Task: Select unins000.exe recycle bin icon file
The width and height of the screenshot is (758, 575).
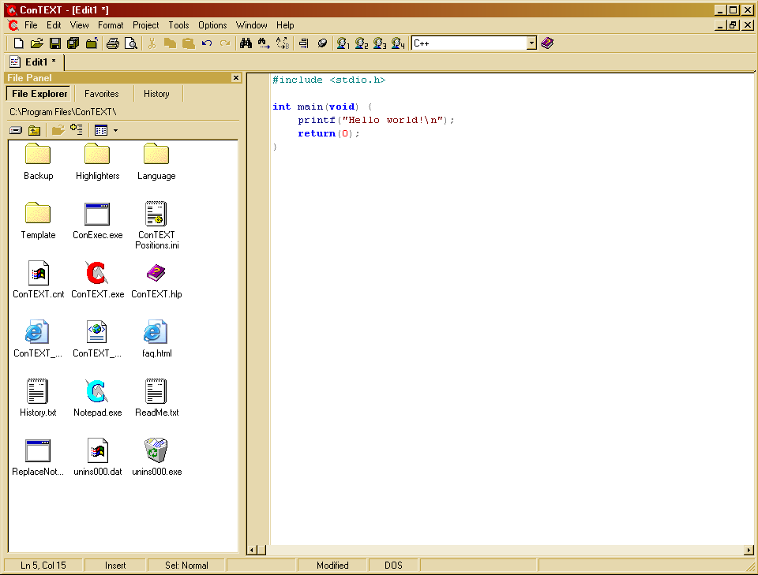Action: pos(156,457)
